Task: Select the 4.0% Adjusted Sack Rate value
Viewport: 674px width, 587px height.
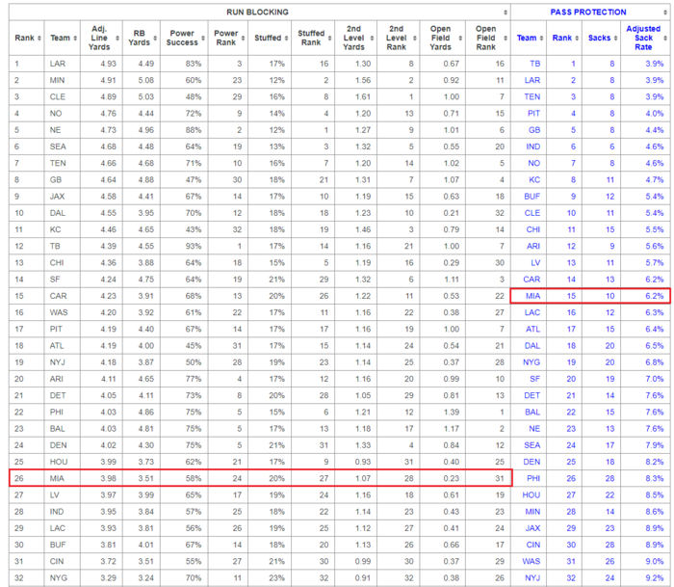Action: coord(655,114)
